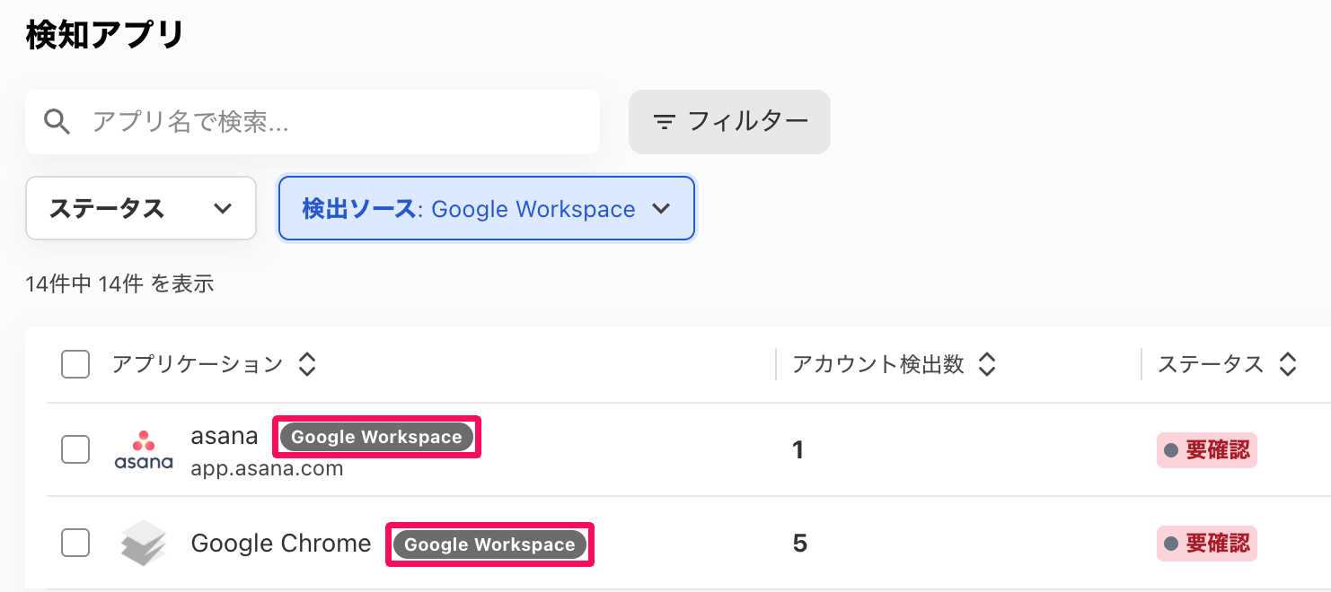Click the asana application name
The image size is (1331, 592).
pos(225,436)
